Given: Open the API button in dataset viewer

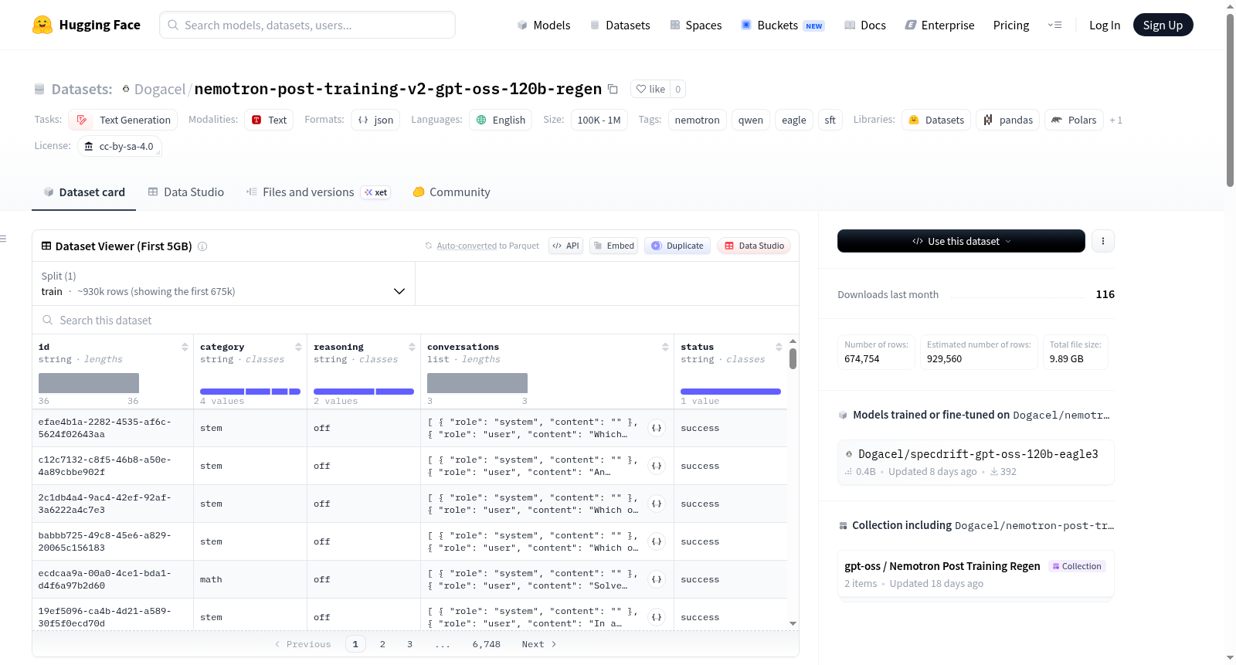Looking at the screenshot, I should (x=565, y=246).
